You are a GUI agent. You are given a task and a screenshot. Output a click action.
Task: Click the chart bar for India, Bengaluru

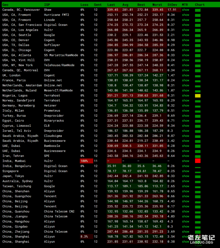198,167
